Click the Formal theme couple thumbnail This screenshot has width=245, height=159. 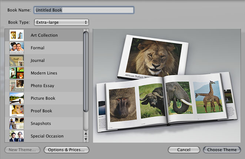17,48
